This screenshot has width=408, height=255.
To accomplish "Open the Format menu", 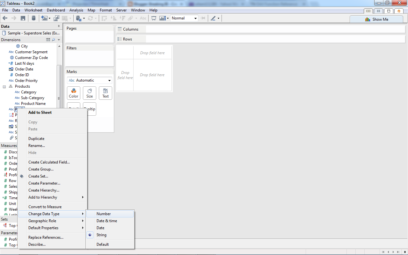I will 106,10.
